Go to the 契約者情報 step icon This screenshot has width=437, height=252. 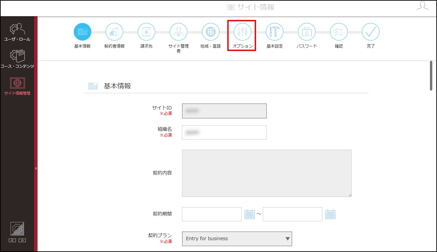point(114,32)
